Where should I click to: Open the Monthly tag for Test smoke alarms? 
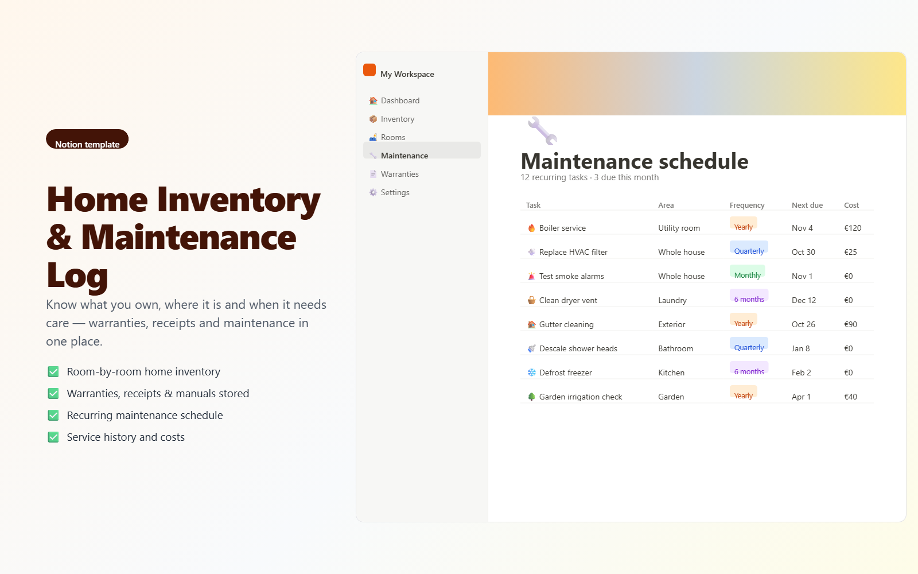click(x=748, y=272)
